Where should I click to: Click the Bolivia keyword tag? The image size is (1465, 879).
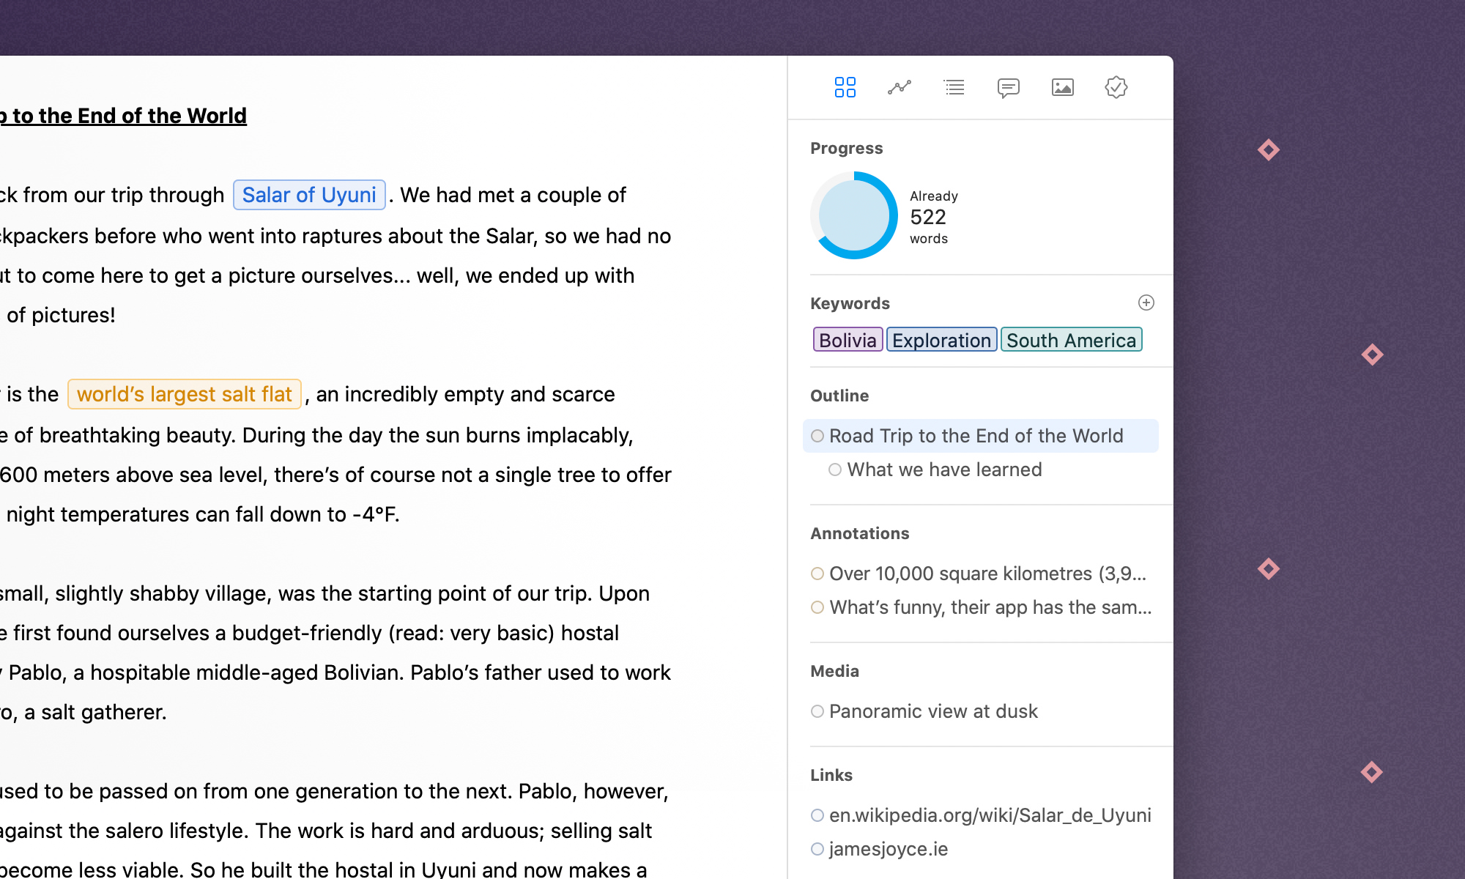point(847,339)
